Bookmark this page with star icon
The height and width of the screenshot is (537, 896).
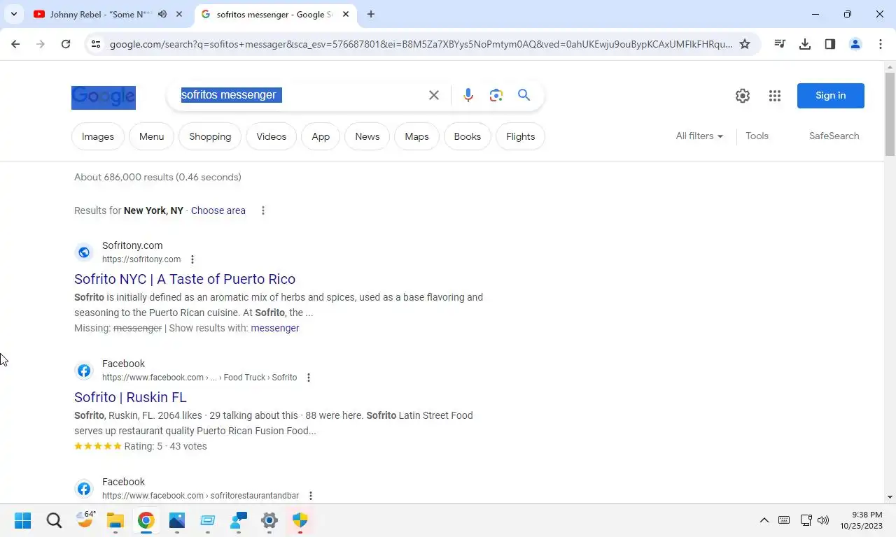tap(745, 44)
